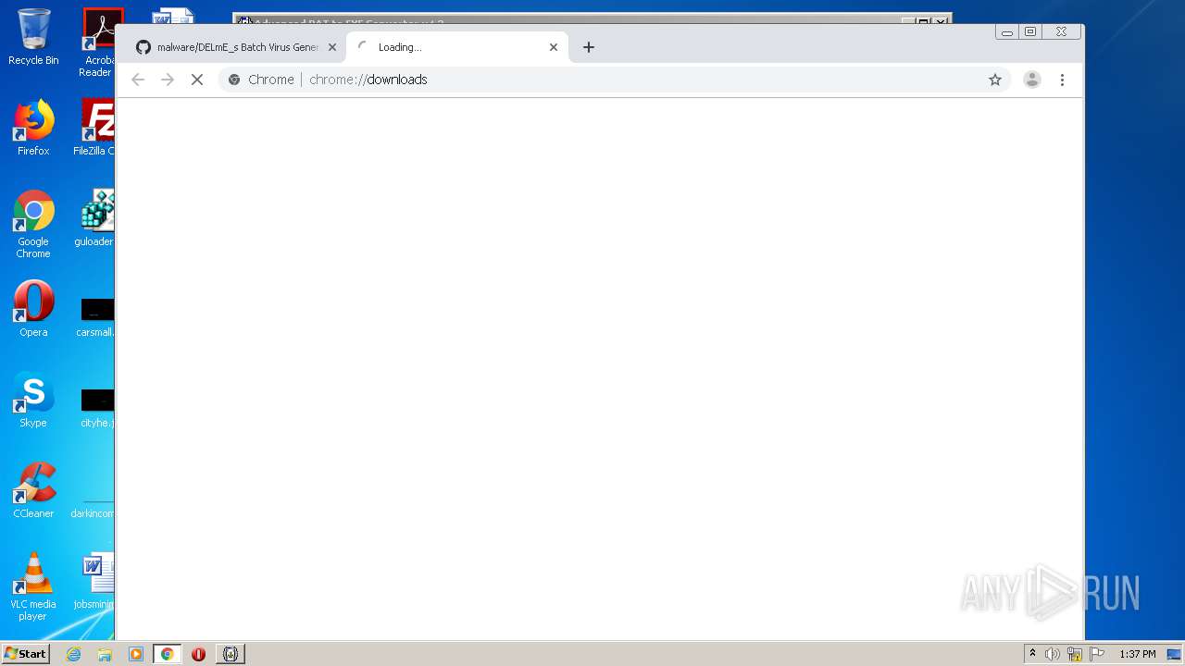The image size is (1185, 666).
Task: Launch Opera from the desktop
Action: tap(33, 309)
